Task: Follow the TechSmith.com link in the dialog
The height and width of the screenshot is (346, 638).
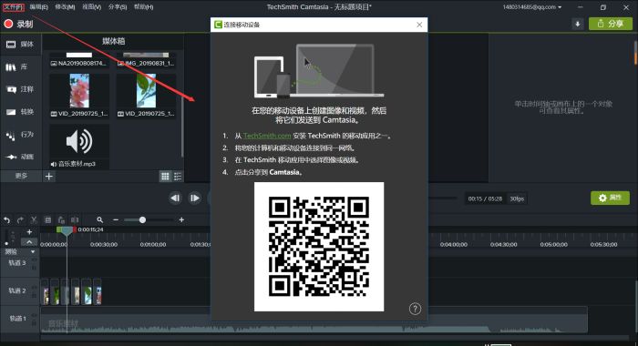Action: 267,136
